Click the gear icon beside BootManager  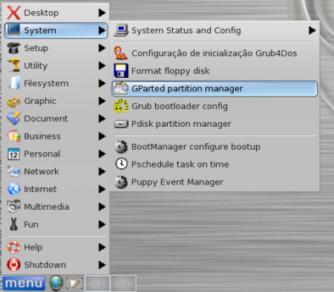point(121,147)
